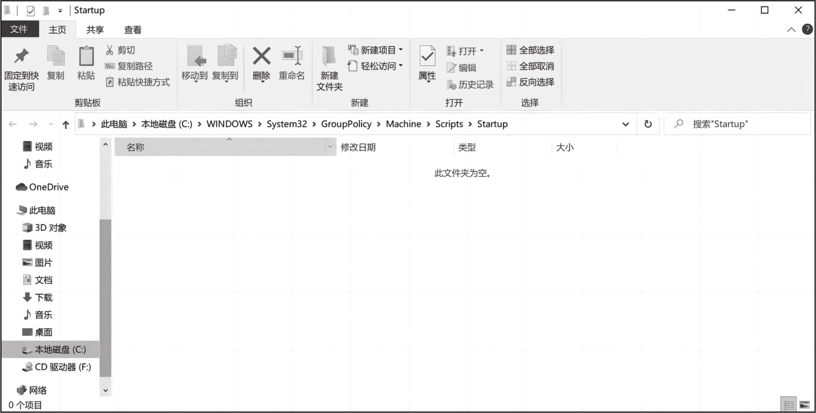Click History (历史记录)

pos(470,84)
